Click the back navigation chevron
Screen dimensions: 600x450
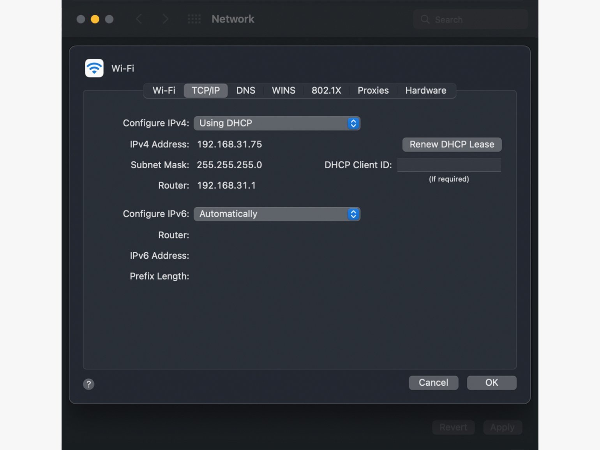click(x=139, y=19)
